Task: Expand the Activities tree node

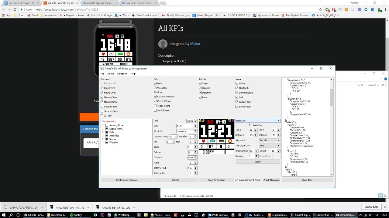Action: (x=103, y=136)
